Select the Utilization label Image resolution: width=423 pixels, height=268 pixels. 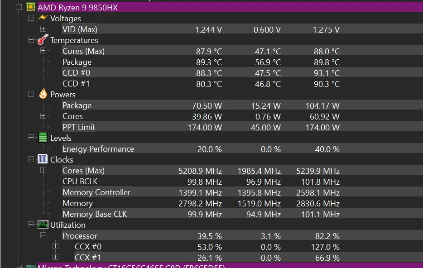pos(68,225)
